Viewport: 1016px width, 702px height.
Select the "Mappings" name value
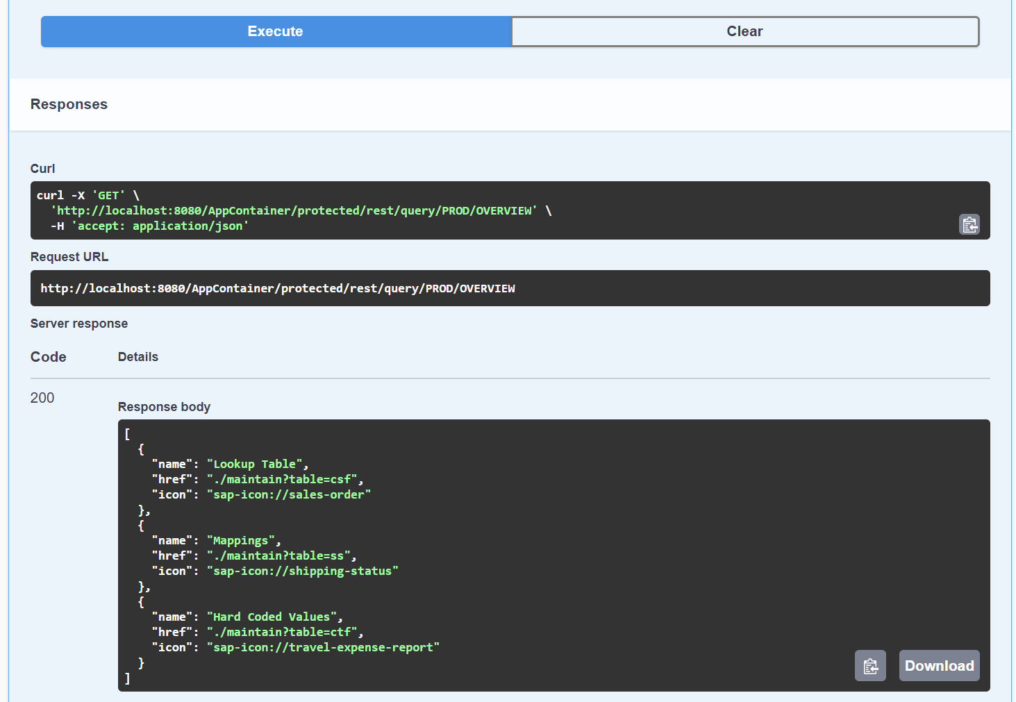click(241, 540)
